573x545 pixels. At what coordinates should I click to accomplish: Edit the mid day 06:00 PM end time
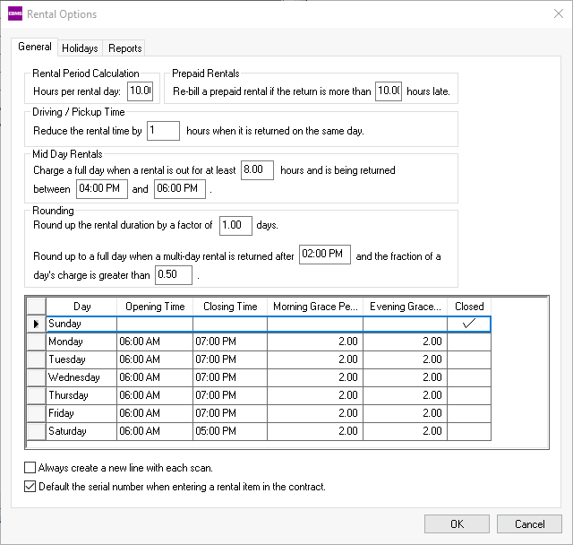180,189
